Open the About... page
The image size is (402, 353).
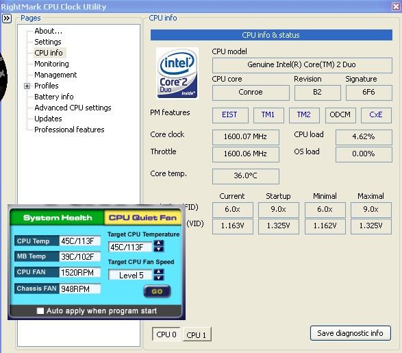(48, 31)
